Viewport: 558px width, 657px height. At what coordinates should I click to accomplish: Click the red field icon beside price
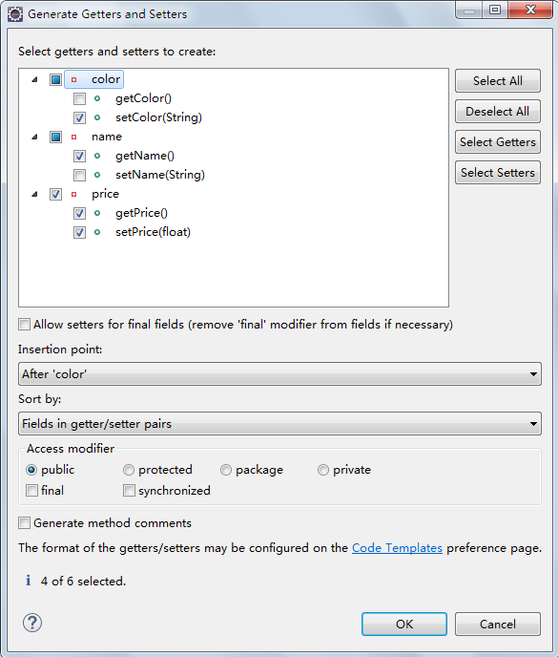click(x=74, y=194)
